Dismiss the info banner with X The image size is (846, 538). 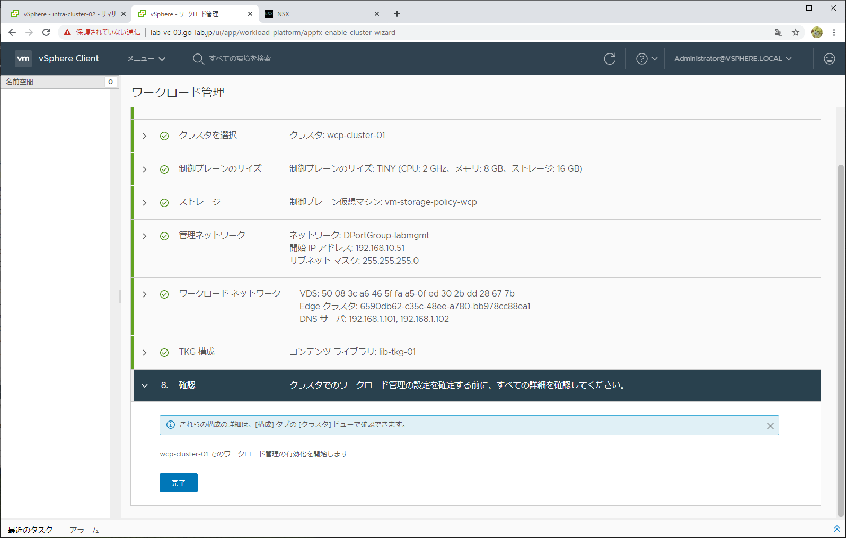[x=770, y=426]
